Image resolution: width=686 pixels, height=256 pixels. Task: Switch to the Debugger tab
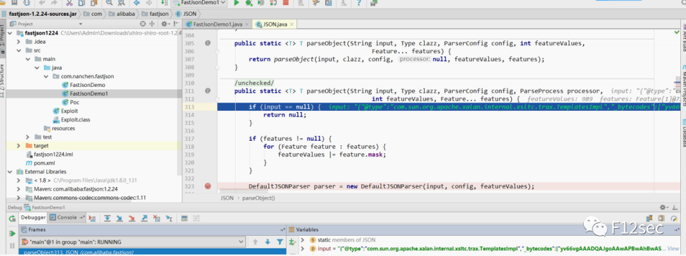pyautogui.click(x=33, y=217)
